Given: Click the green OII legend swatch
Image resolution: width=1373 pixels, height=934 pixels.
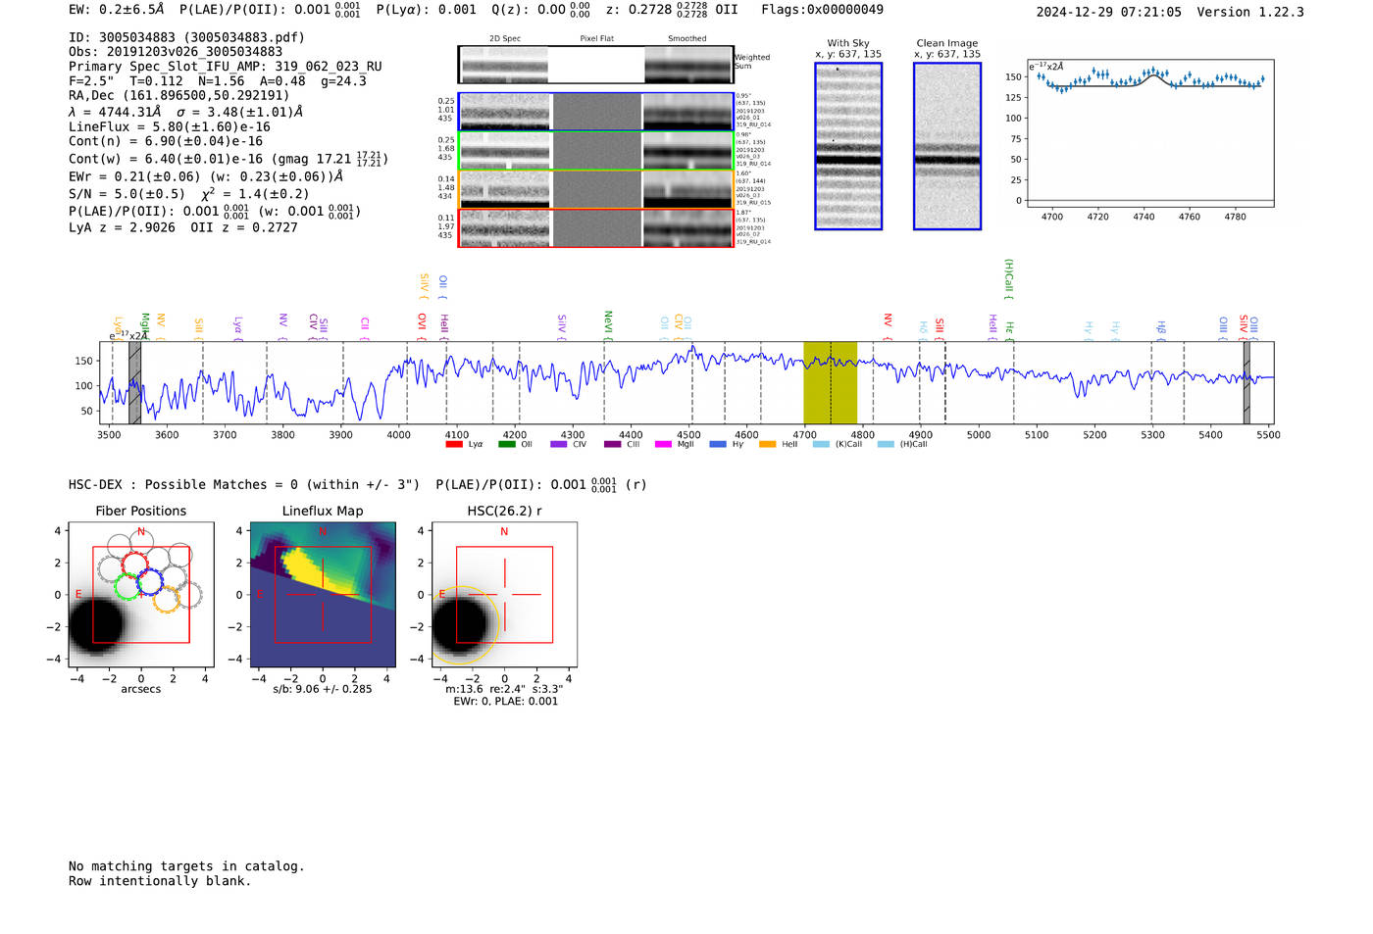Looking at the screenshot, I should [506, 444].
